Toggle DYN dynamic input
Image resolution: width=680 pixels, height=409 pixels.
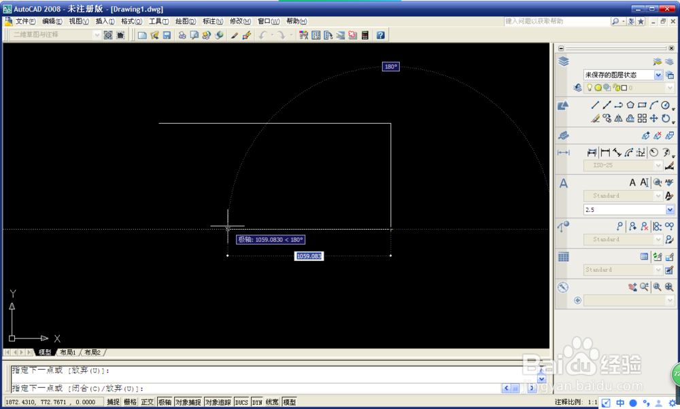pos(257,402)
